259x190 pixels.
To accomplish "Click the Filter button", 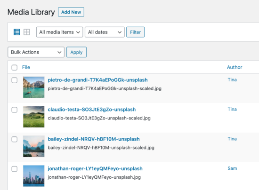I will coord(136,32).
